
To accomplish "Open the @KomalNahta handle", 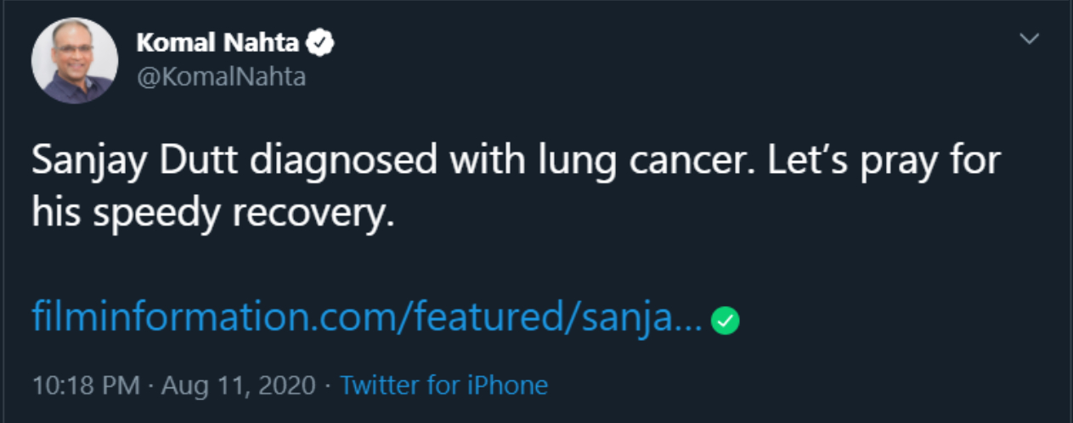I will [x=221, y=77].
